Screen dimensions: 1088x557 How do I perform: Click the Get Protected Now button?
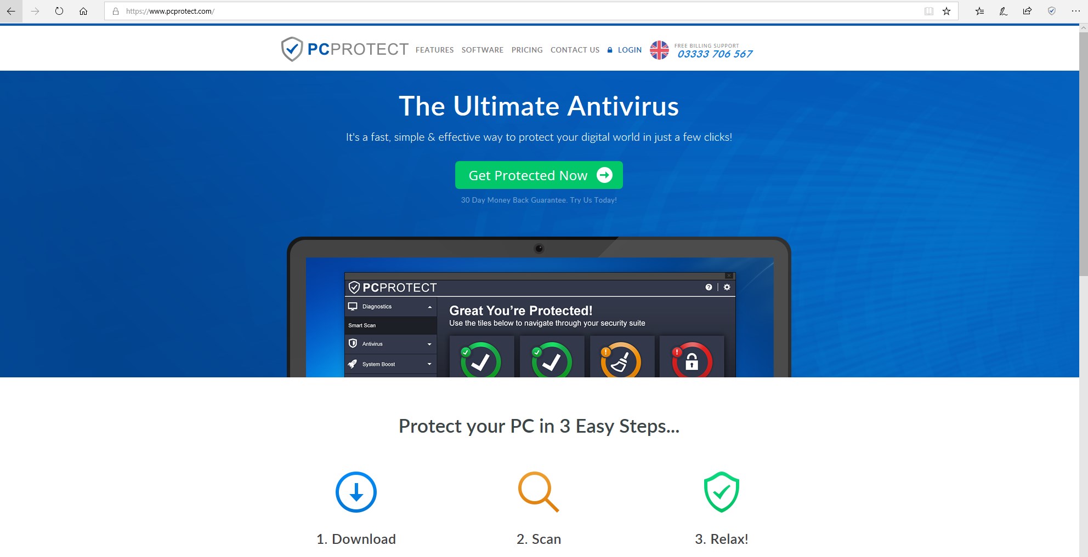[539, 175]
